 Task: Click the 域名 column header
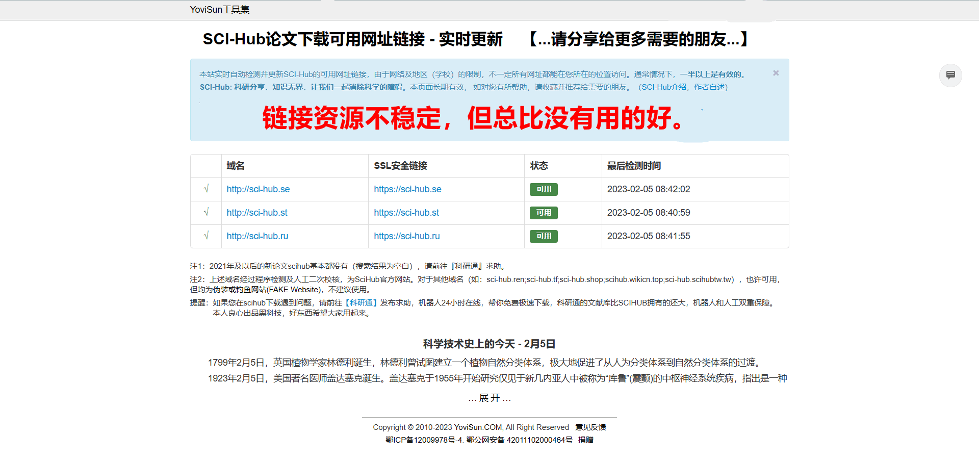coord(236,166)
